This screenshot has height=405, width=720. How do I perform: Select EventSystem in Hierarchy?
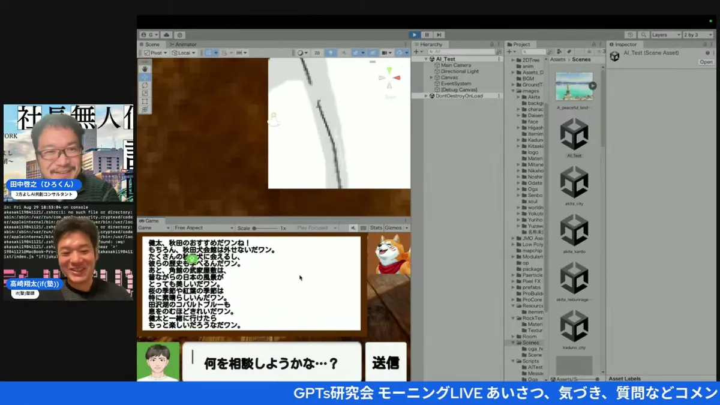coord(455,84)
